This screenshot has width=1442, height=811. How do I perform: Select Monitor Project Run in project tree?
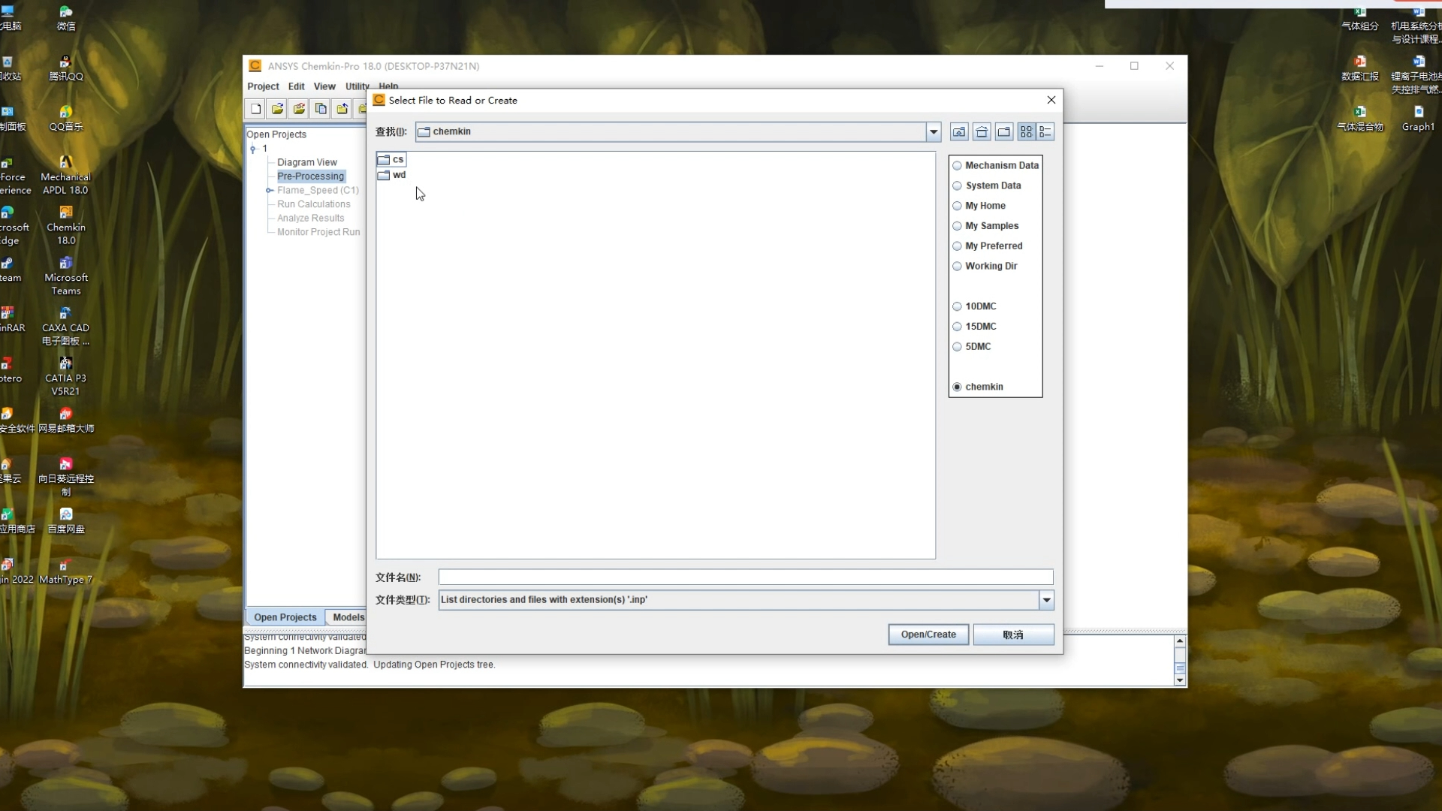tap(318, 232)
